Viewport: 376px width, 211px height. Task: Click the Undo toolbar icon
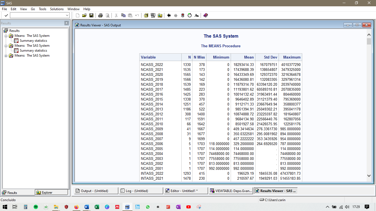tap(137, 15)
